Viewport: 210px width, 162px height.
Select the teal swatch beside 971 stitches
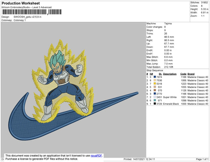(155, 100)
